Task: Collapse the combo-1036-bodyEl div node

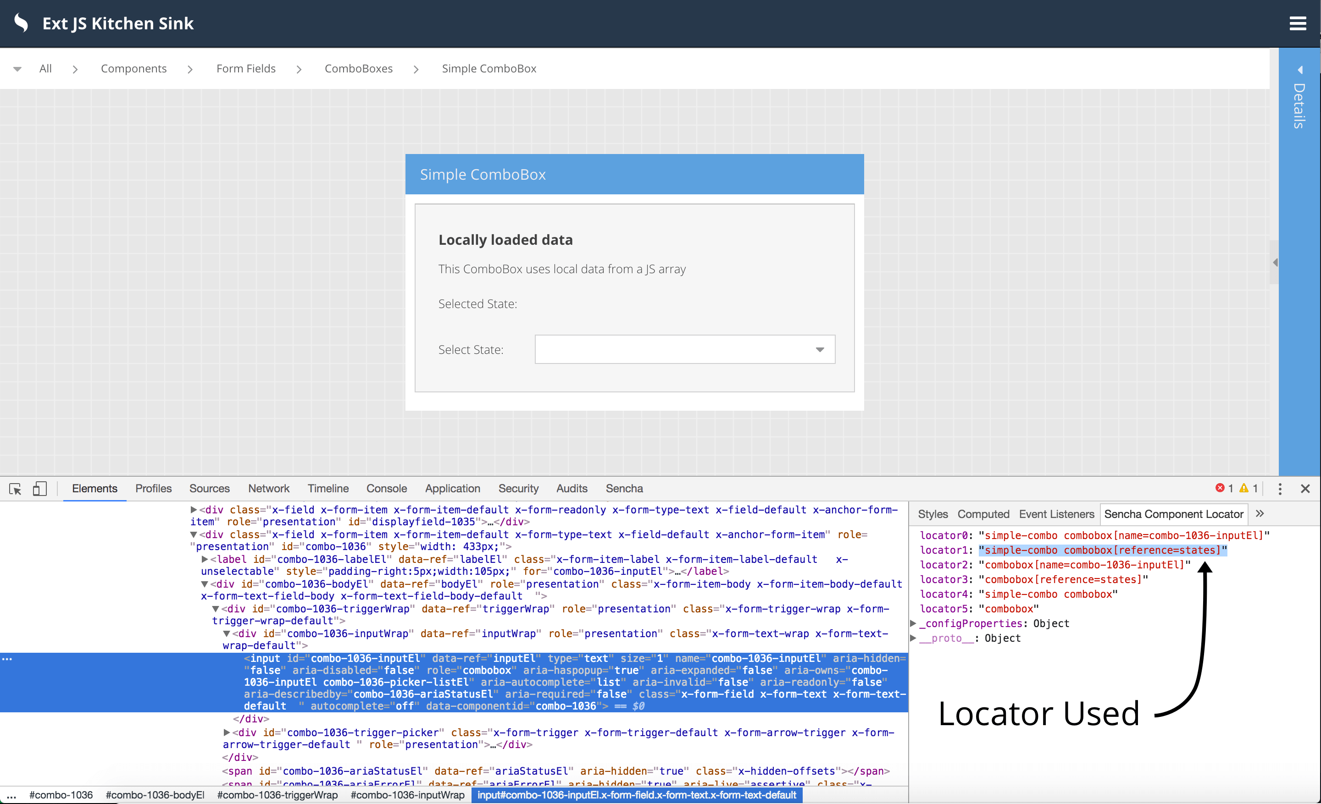Action: coord(205,584)
